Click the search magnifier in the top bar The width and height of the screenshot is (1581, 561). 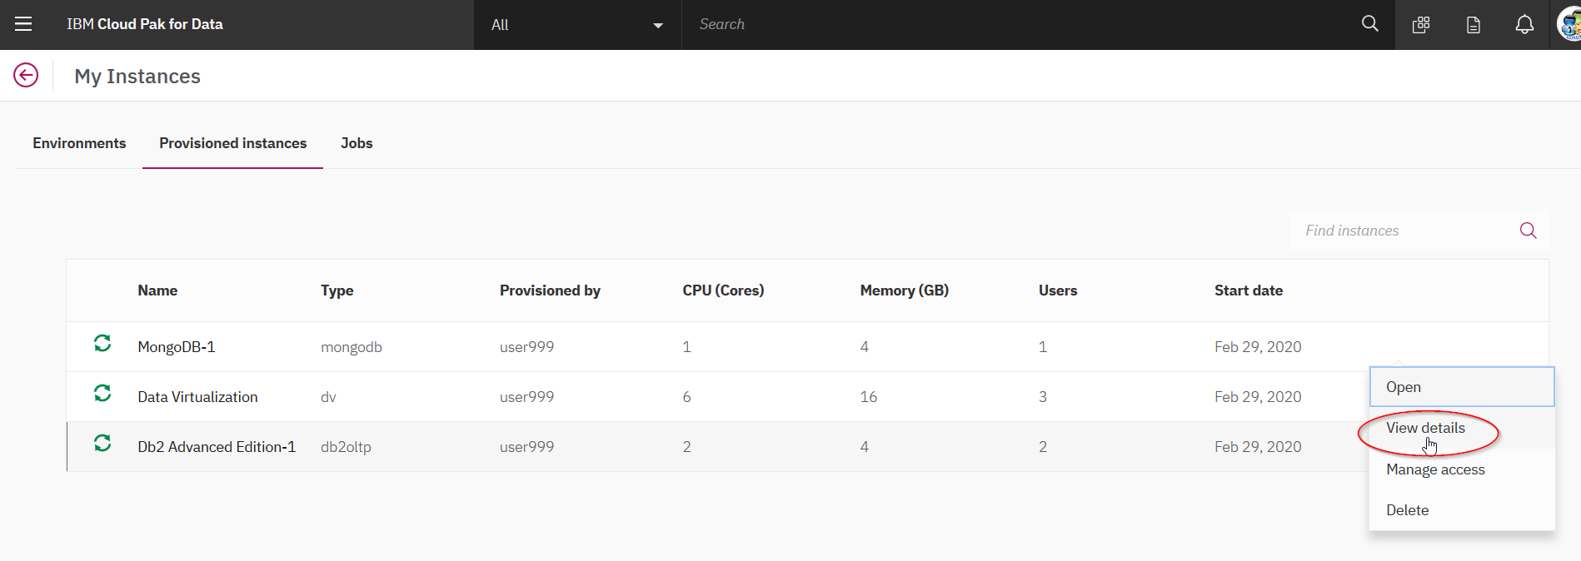tap(1369, 24)
